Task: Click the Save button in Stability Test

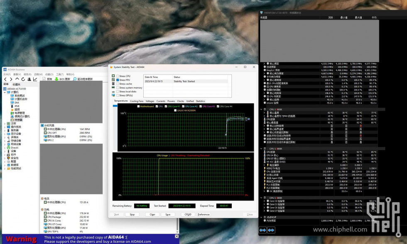Action: coord(168,215)
